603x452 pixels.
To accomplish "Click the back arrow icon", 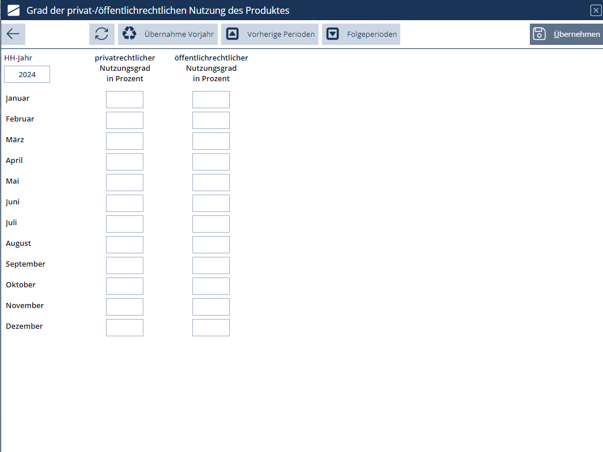I will tap(13, 34).
